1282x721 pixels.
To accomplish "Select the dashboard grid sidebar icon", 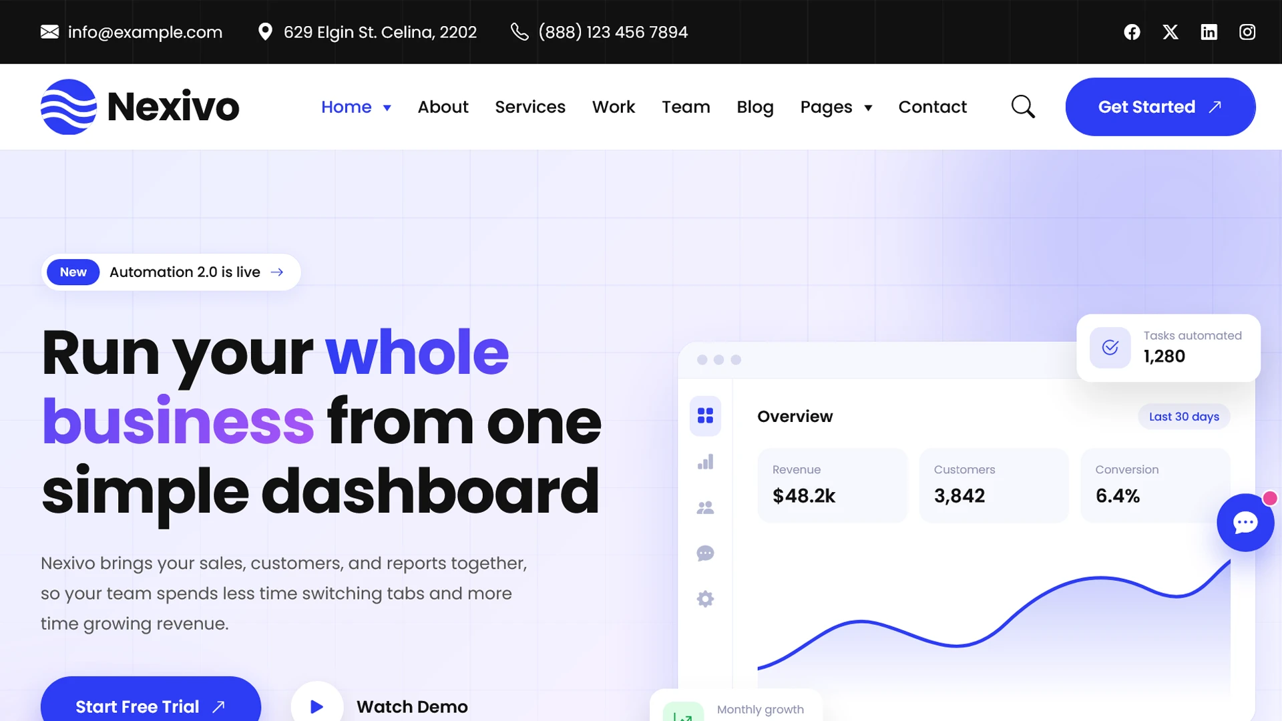I will click(x=705, y=416).
